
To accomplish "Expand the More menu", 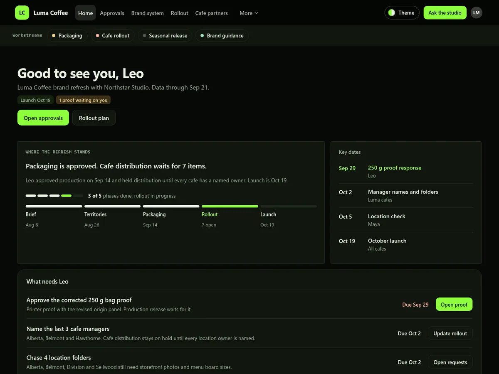I will pos(249,13).
